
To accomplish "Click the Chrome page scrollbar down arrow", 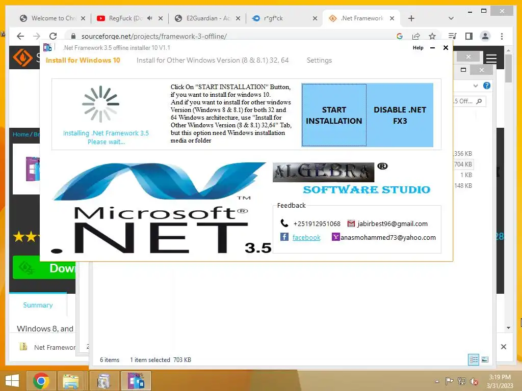I will [508, 328].
